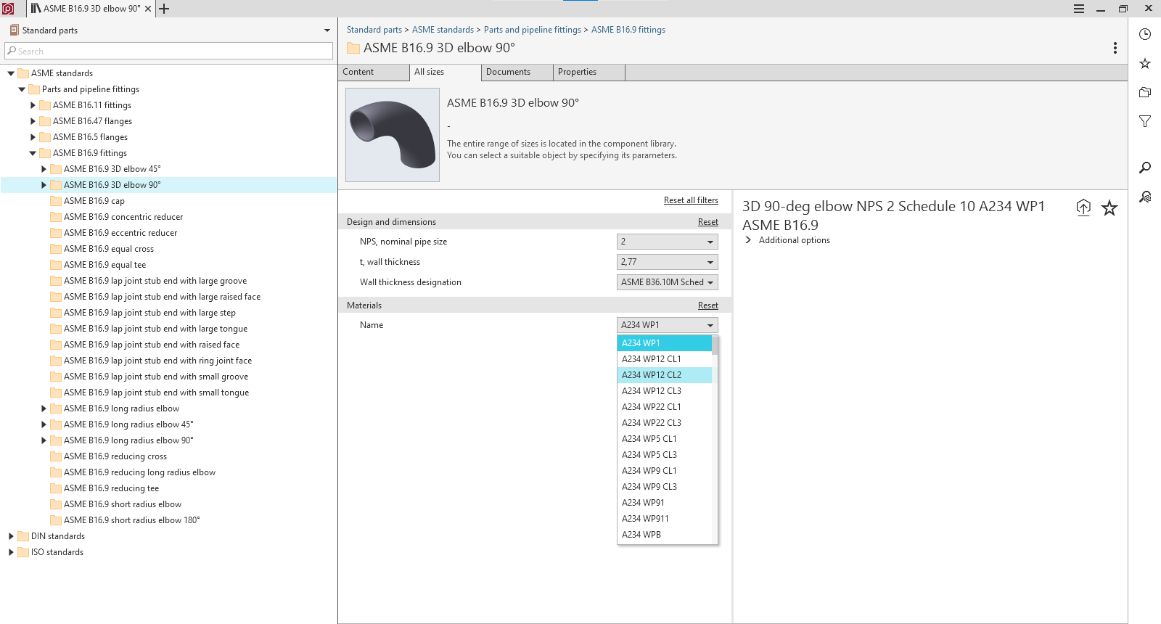Go to Parts and pipeline fittings breadcrumb
Image resolution: width=1161 pixels, height=624 pixels.
(x=533, y=30)
